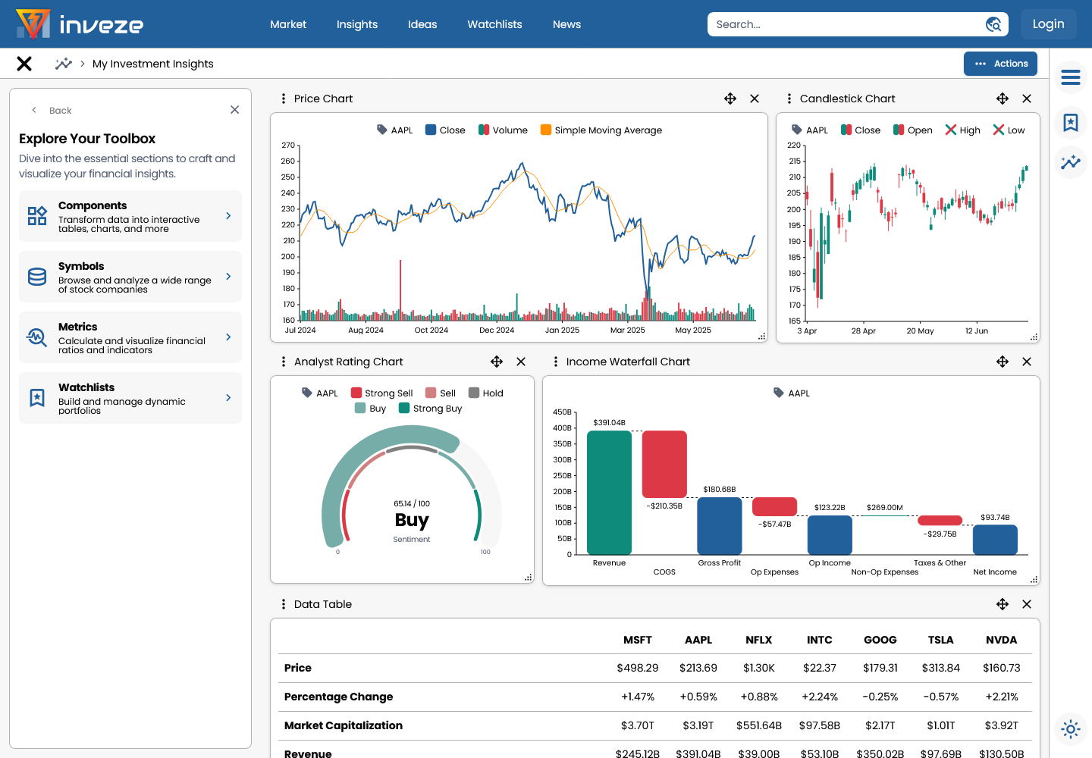Open the bookmark watchlist sidebar icon

pyautogui.click(x=1071, y=123)
